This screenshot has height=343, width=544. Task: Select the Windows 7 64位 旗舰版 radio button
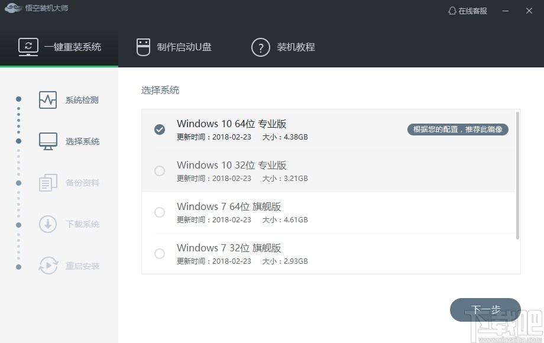(x=160, y=212)
